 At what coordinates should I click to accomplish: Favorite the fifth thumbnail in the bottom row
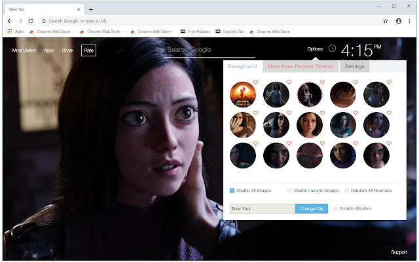pyautogui.click(x=389, y=143)
